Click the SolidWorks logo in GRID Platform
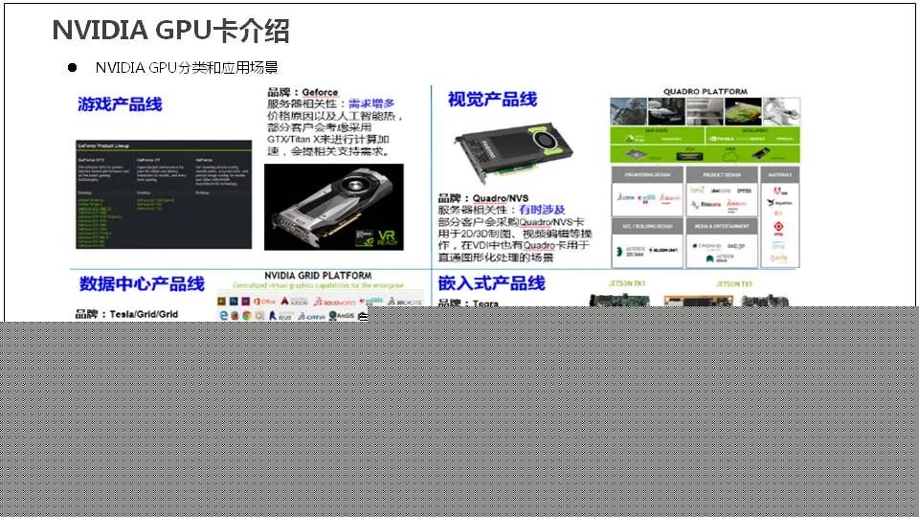 point(334,302)
